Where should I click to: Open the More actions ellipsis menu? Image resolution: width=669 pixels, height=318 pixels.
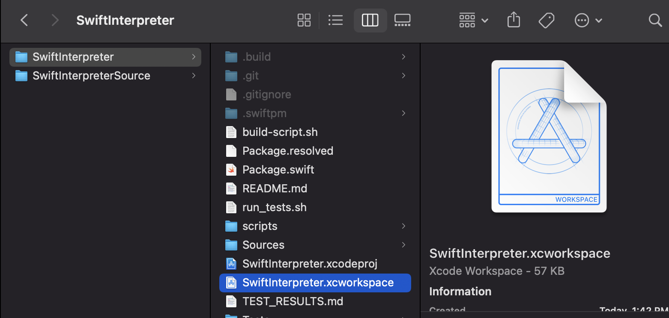[x=588, y=20]
